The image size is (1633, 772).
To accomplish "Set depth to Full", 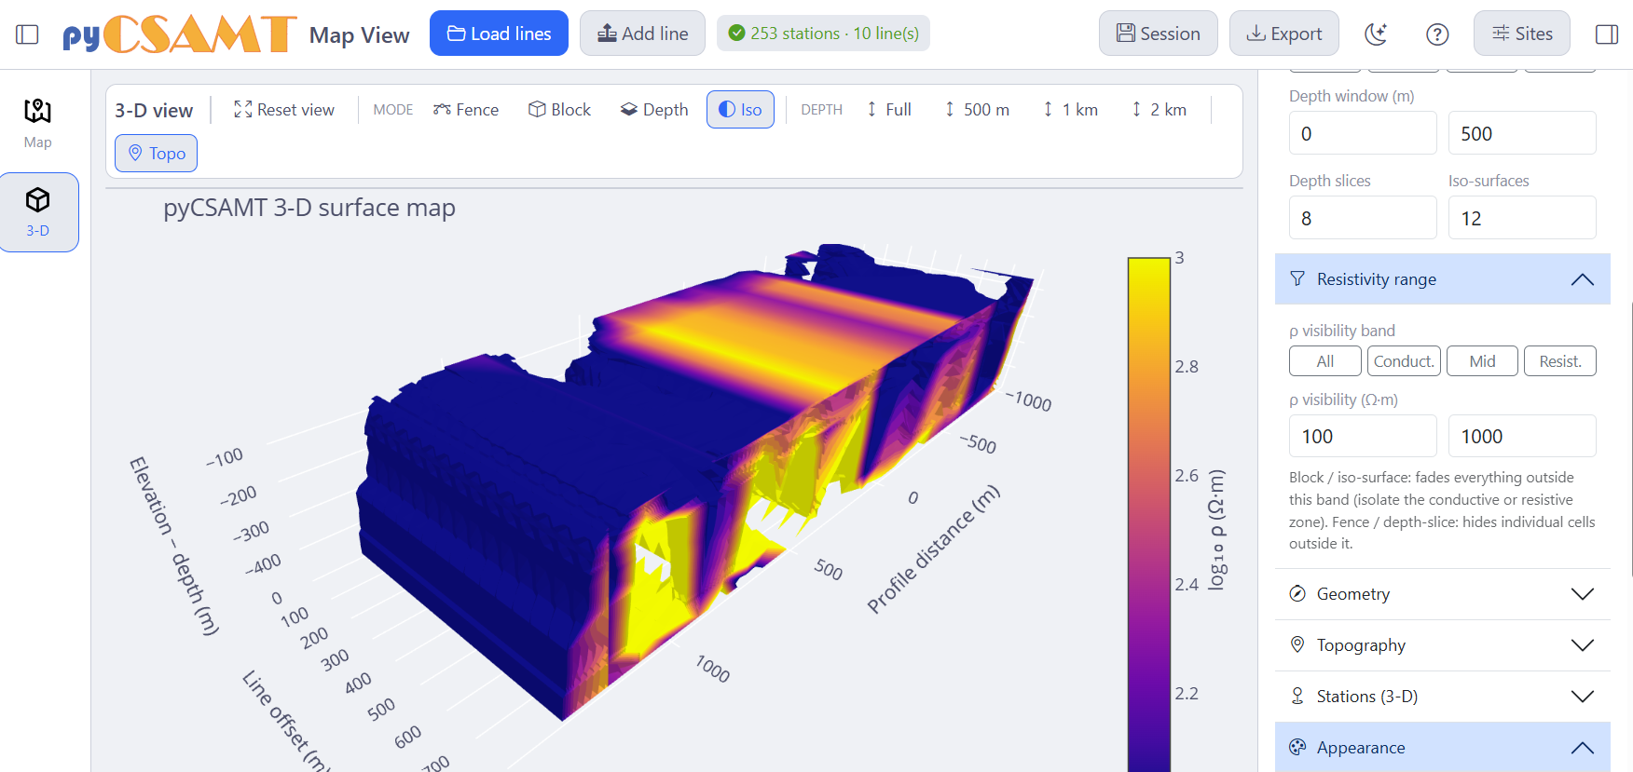I will point(888,110).
